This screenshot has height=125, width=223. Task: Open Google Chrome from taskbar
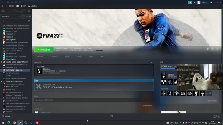(x=14, y=122)
